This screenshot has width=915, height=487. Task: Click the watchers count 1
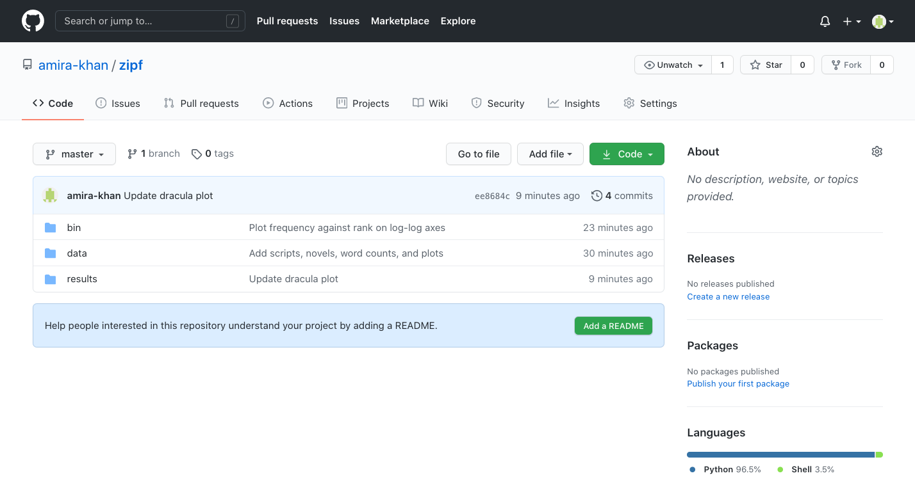(722, 65)
